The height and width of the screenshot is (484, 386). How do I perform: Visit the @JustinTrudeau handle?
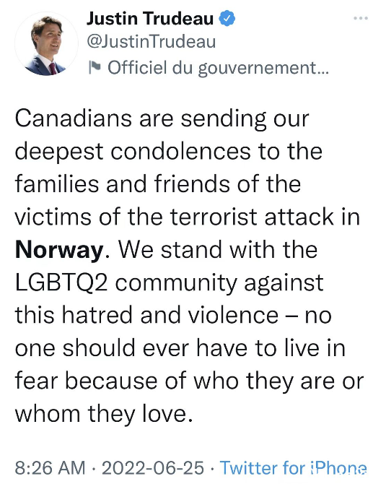click(151, 42)
